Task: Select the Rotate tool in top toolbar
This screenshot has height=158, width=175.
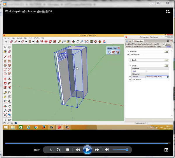Action: tap(50, 42)
